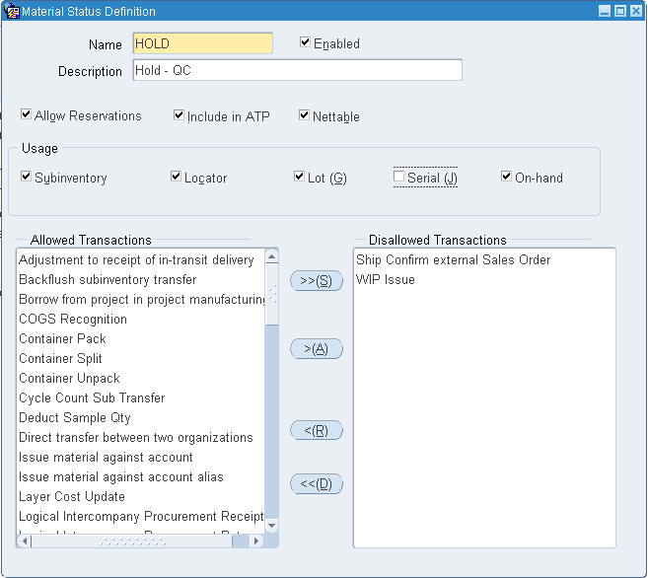Enable the Serial (J) usage checkbox
The image size is (648, 578).
(x=398, y=177)
